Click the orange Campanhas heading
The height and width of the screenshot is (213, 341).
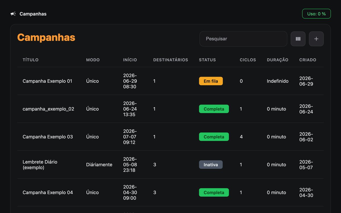point(46,37)
